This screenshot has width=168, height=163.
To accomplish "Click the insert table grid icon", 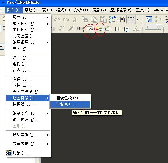I will 118,29.
